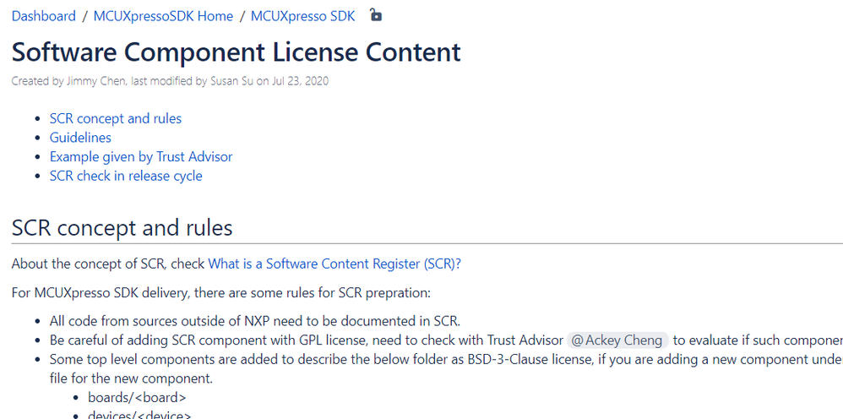
Task: Click the page restrictions unlocked padlock icon
Action: 377,15
